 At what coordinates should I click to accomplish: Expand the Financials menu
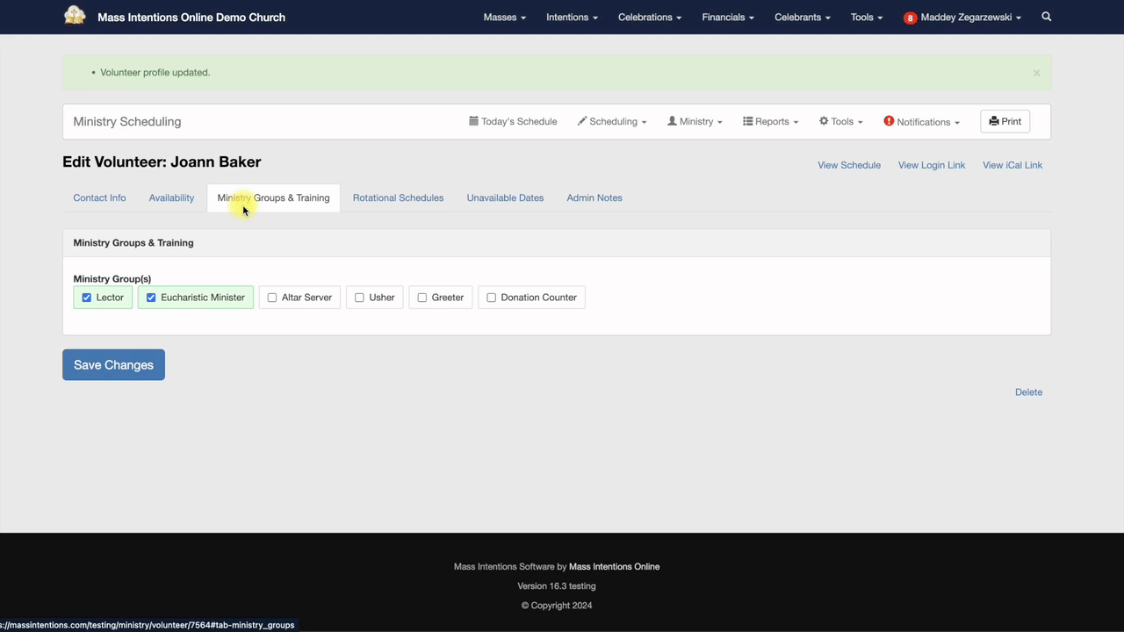[728, 18]
